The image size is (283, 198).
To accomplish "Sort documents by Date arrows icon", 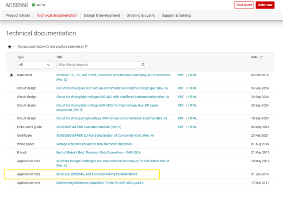I will [x=261, y=57].
